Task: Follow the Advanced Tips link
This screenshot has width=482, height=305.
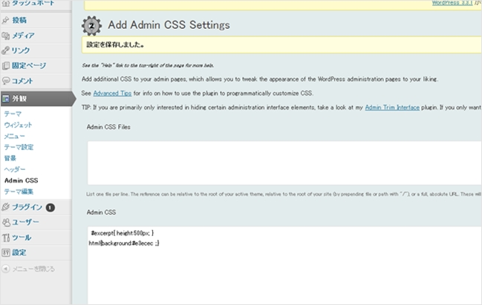Action: point(112,94)
